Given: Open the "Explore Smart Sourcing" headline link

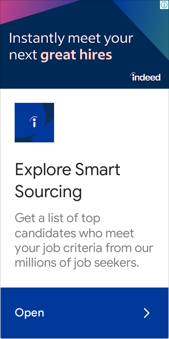Looking at the screenshot, I should coord(68,181).
